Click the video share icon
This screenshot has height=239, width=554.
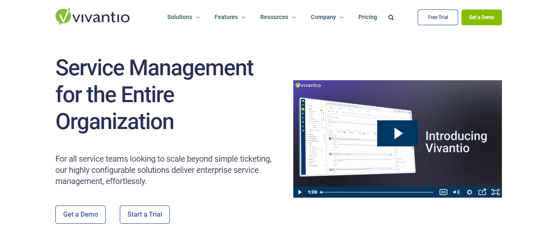482,192
